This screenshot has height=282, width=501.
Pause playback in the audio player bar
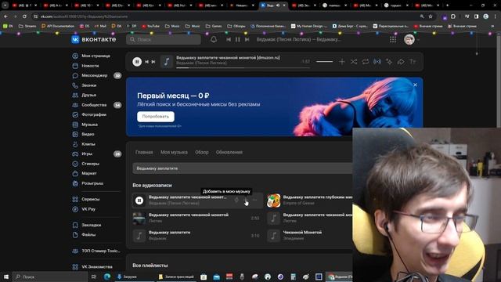click(x=137, y=62)
